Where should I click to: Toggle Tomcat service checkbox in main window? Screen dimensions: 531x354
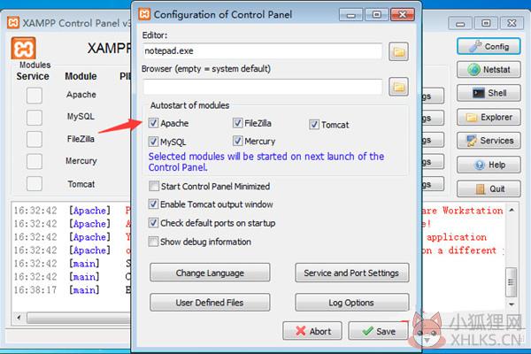[35, 183]
